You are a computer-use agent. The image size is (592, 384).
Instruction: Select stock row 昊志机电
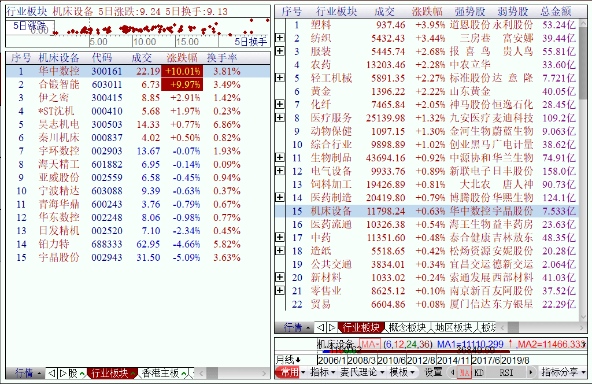pyautogui.click(x=138, y=124)
